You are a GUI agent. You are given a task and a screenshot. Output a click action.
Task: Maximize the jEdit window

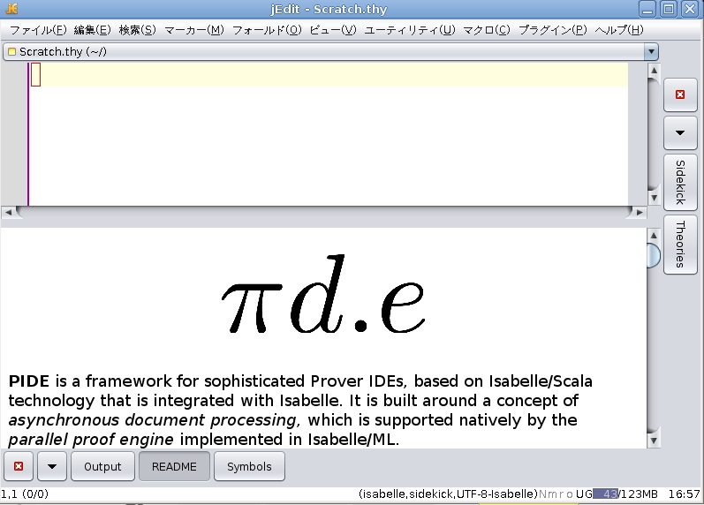pos(669,9)
